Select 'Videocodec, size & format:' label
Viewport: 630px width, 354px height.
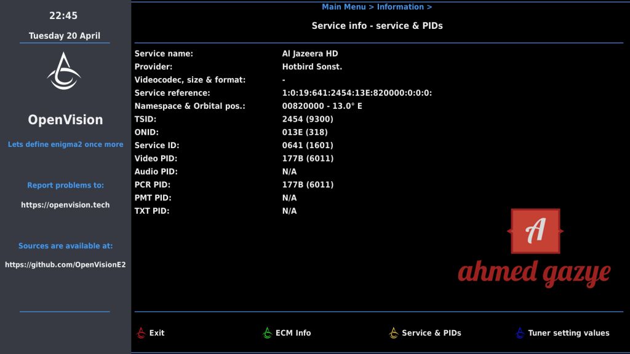[189, 80]
